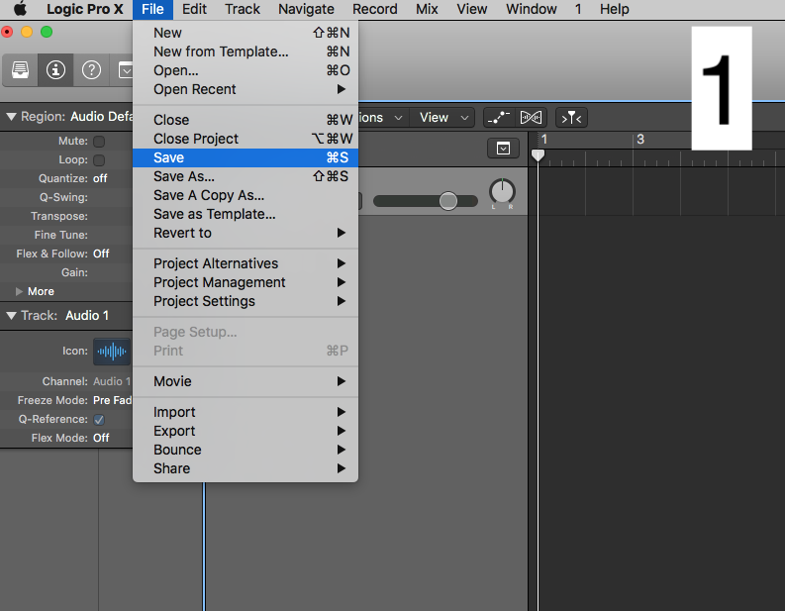Open the View dropdown in tracks area
Viewport: 785px width, 611px height.
443,118
